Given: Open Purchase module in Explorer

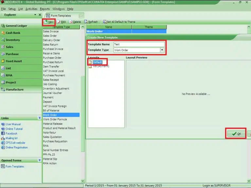Looking at the screenshot, I should pyautogui.click(x=21, y=54).
